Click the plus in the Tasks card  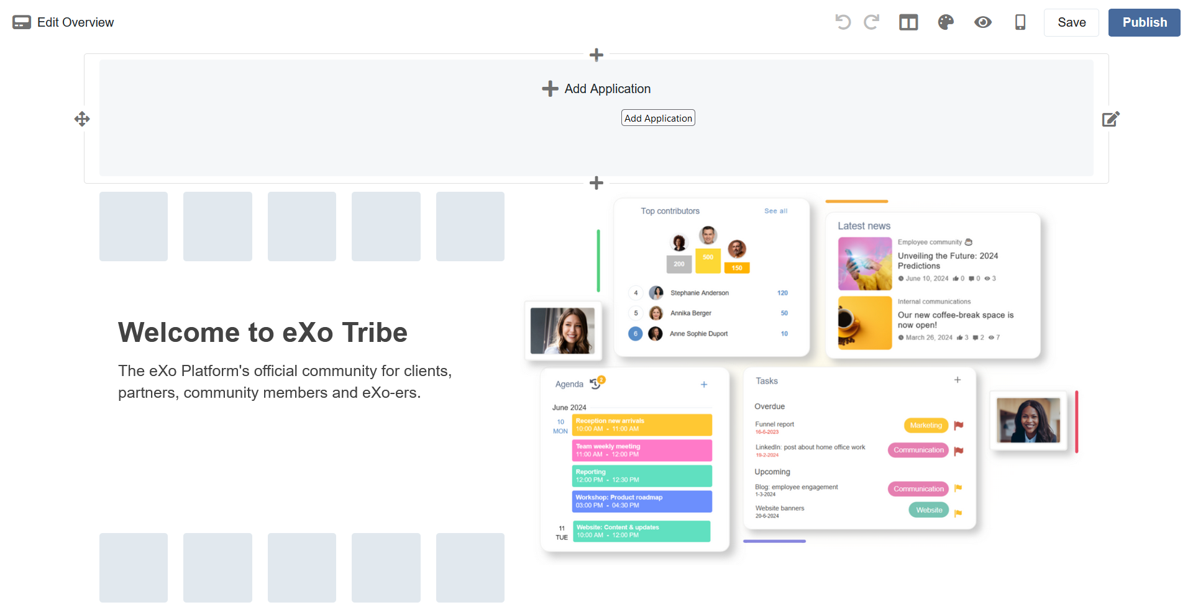958,380
